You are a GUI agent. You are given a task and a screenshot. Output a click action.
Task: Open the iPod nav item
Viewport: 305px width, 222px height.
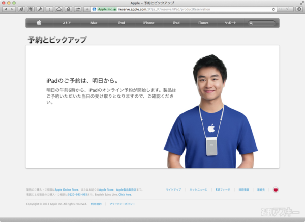121,23
